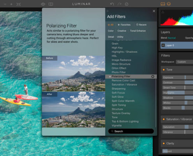
Task: Open the Workspace Custom dropdown
Action: (x=184, y=62)
